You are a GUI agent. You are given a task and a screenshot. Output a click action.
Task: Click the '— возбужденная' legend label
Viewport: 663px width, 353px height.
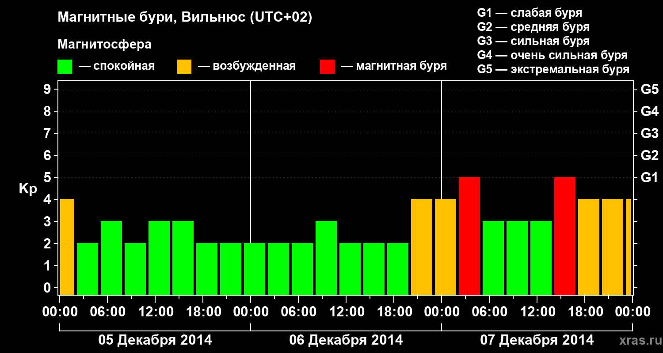coord(247,67)
